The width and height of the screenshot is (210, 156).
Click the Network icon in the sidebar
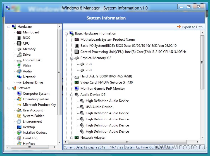19,77
